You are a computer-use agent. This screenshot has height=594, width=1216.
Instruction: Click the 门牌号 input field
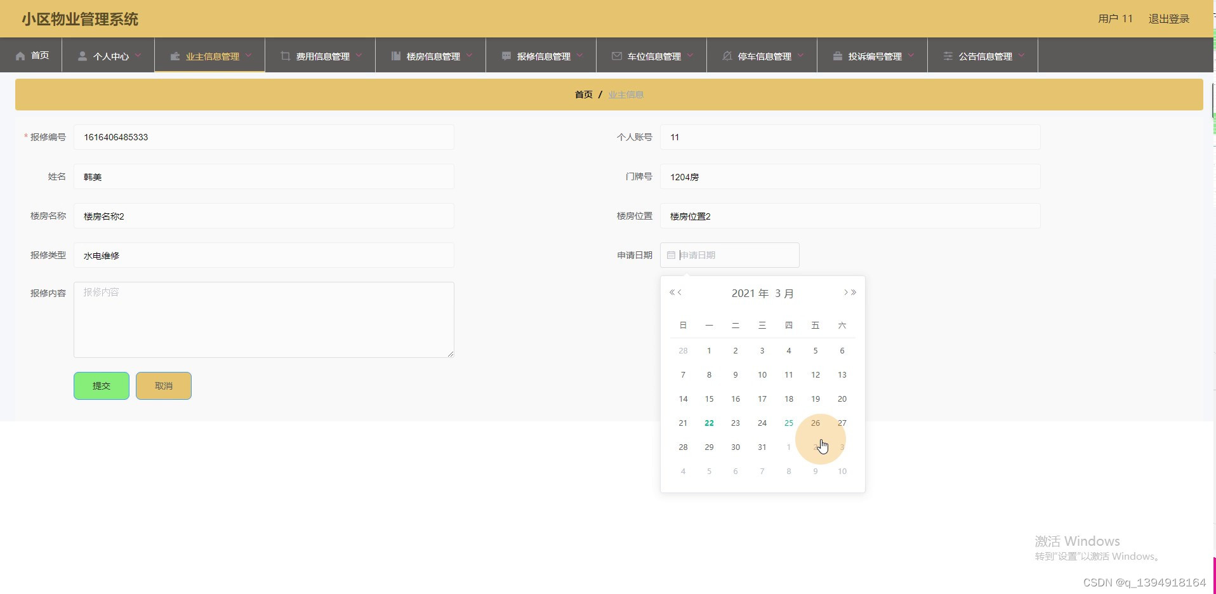tap(850, 176)
